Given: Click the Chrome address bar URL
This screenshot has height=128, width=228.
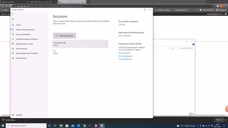Looking at the screenshot, I should coord(50,6).
